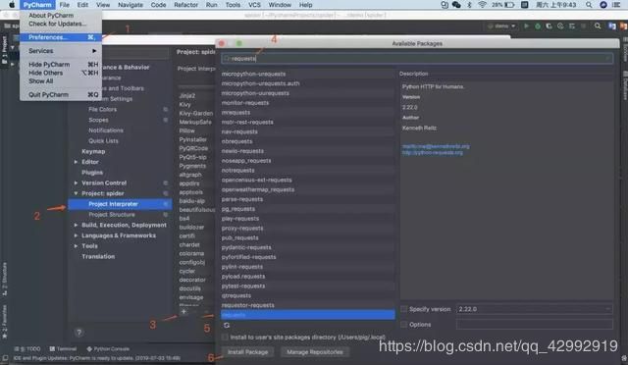
Task: Expand Languages & Frameworks node
Action: [x=76, y=235]
